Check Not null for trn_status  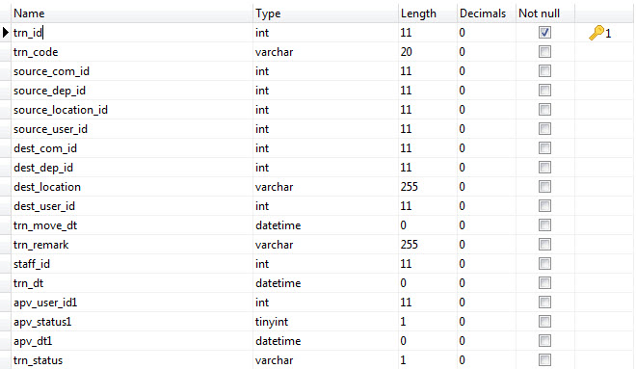[x=544, y=359]
